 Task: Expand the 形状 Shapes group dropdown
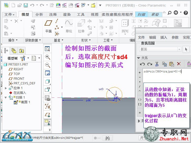[x=86, y=40]
